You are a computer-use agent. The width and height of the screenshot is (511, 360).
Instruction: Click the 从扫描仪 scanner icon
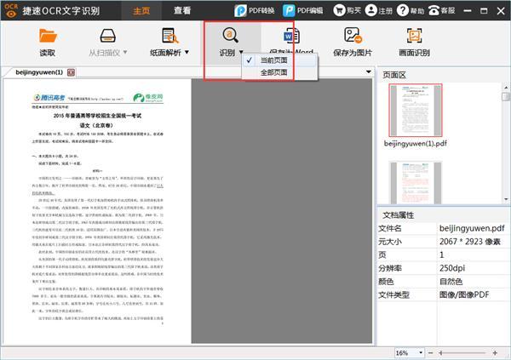[x=107, y=36]
